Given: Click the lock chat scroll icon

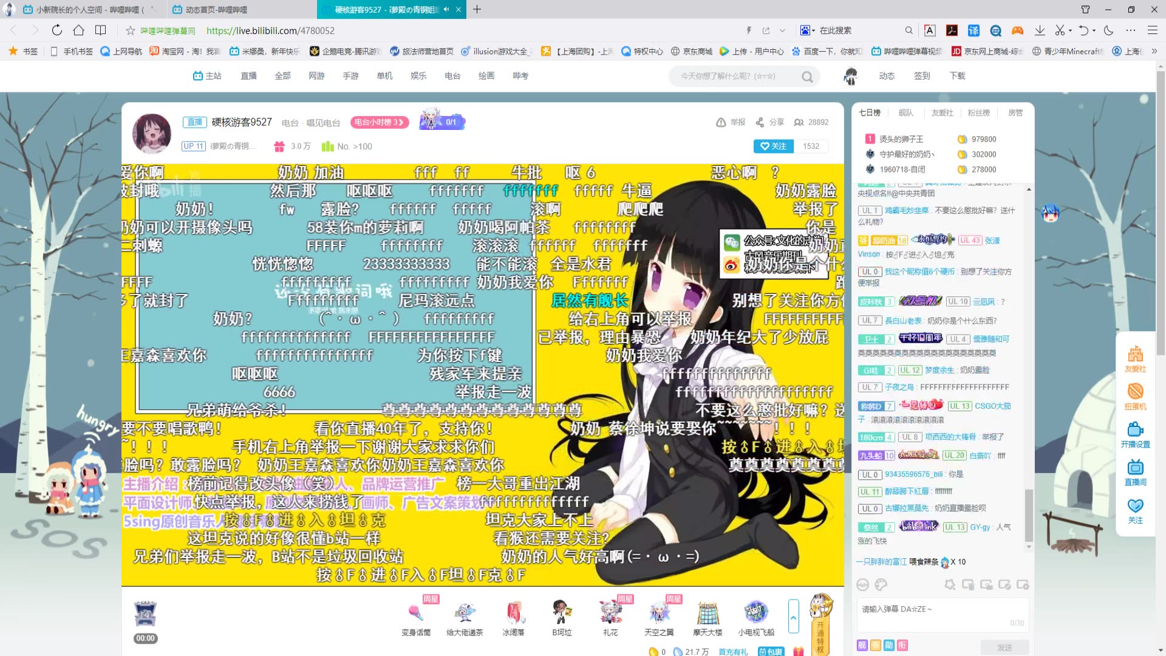Looking at the screenshot, I should [x=986, y=584].
